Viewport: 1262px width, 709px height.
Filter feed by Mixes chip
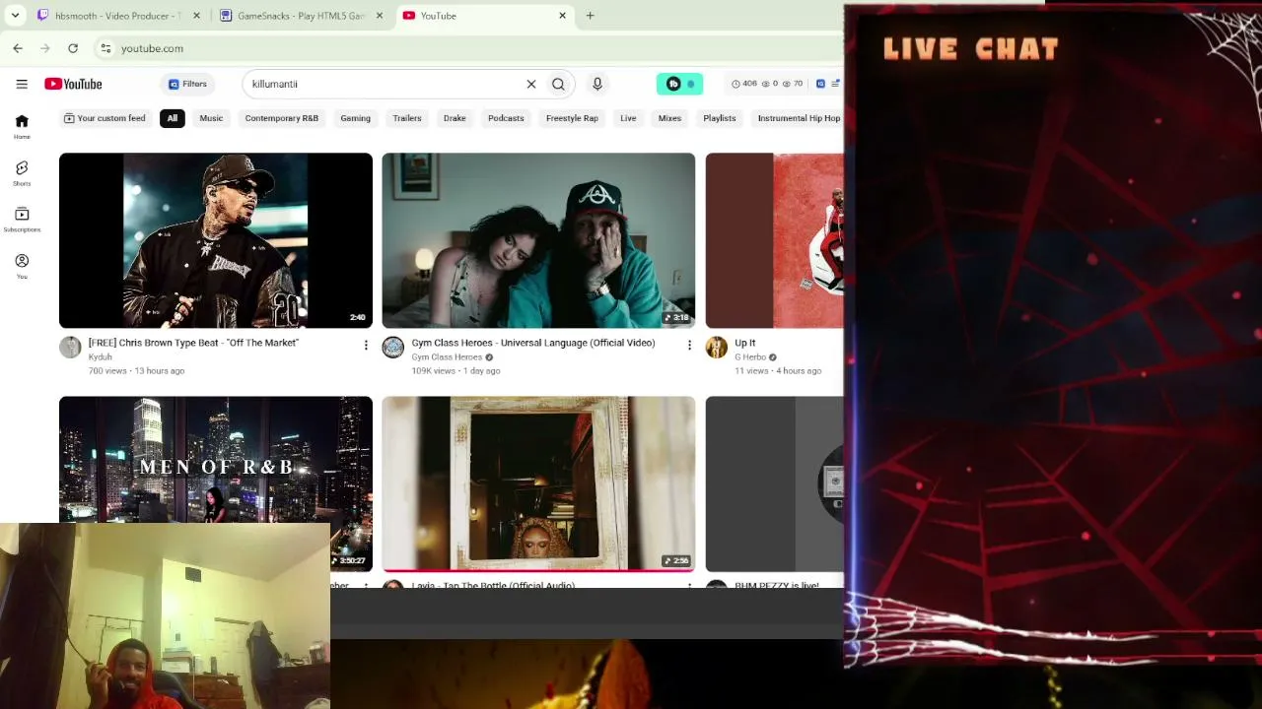point(669,118)
